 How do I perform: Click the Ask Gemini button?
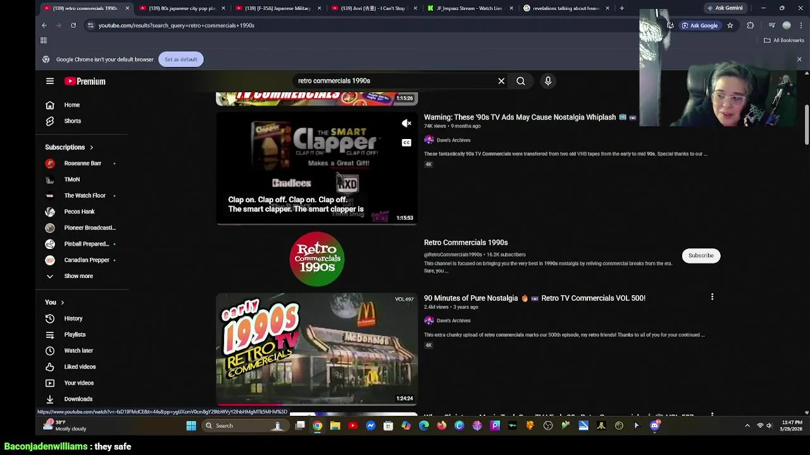click(x=725, y=8)
